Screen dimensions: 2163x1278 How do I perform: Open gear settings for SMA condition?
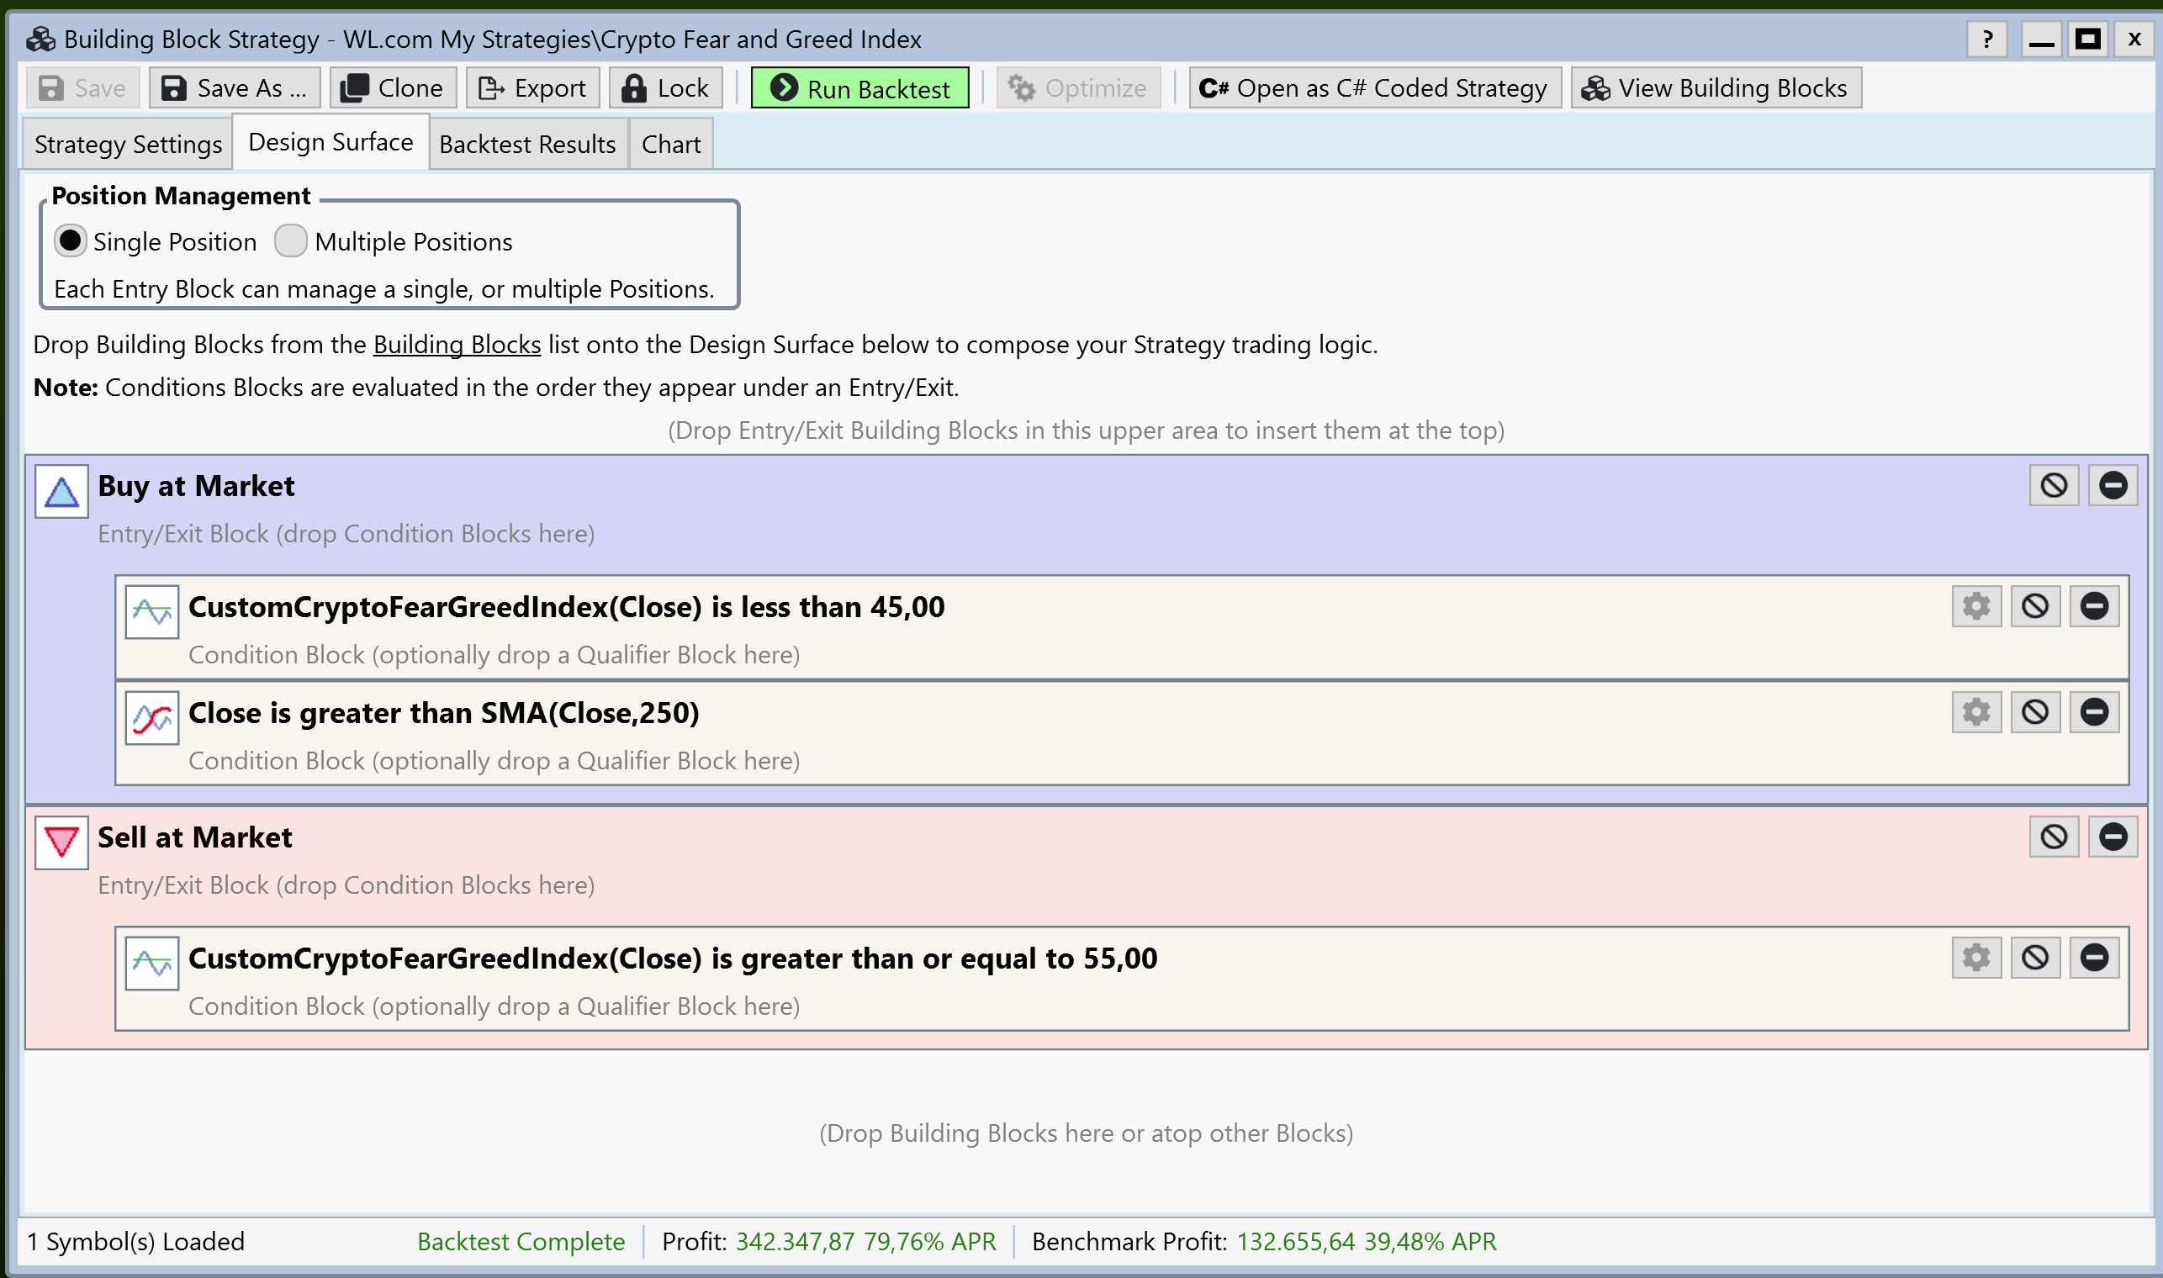(1976, 712)
